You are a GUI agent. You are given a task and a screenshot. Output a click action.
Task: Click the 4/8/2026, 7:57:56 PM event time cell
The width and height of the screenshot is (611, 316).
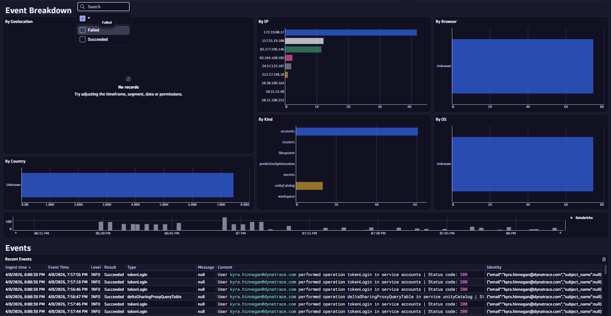68,275
